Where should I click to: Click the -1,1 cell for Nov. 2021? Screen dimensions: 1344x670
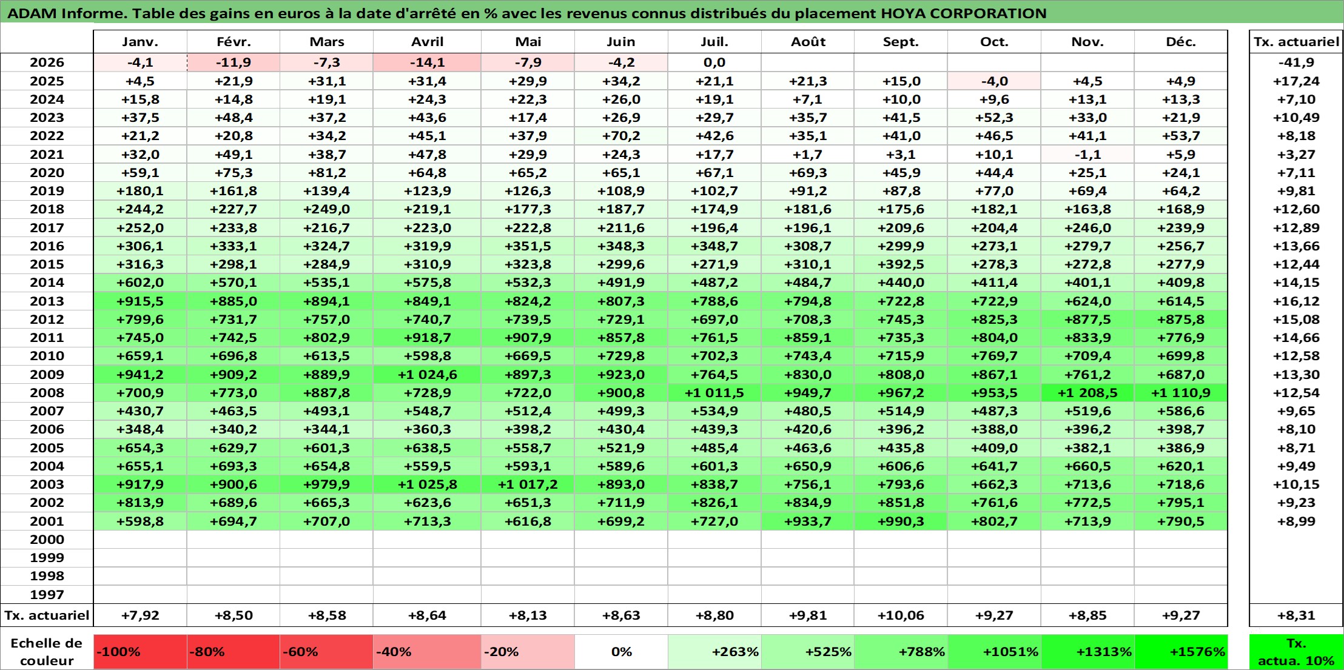click(x=1087, y=155)
